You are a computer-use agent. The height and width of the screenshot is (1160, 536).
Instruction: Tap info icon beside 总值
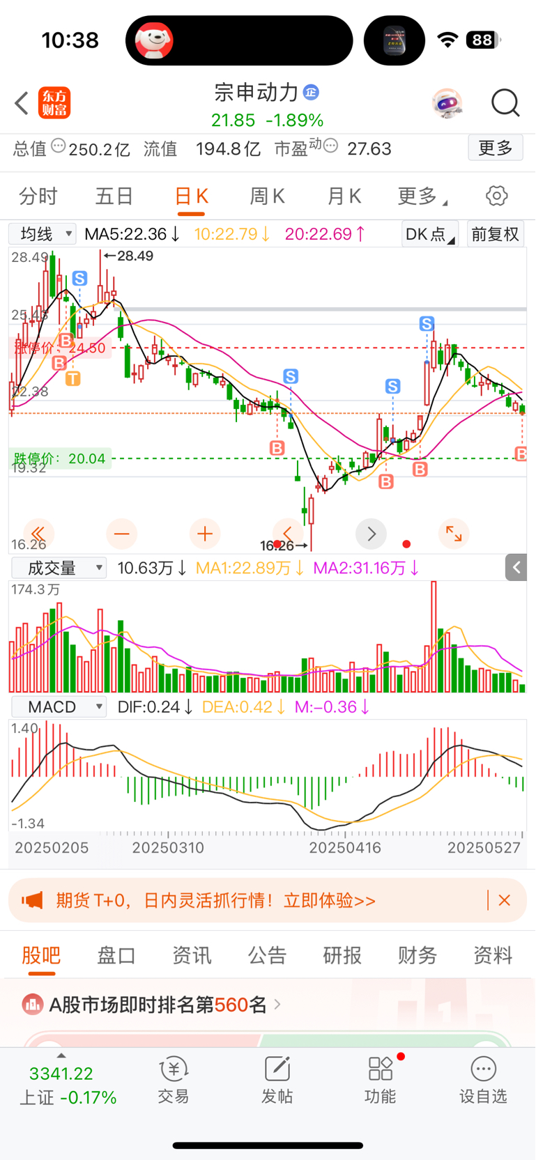pyautogui.click(x=59, y=146)
